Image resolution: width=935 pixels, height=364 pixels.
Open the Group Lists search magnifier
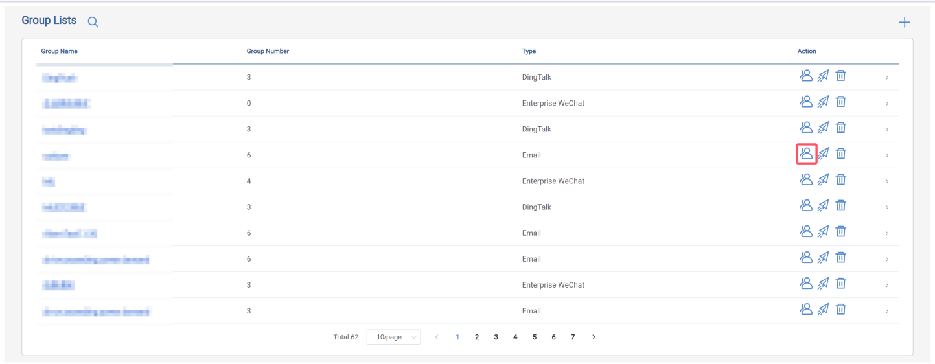coord(93,22)
